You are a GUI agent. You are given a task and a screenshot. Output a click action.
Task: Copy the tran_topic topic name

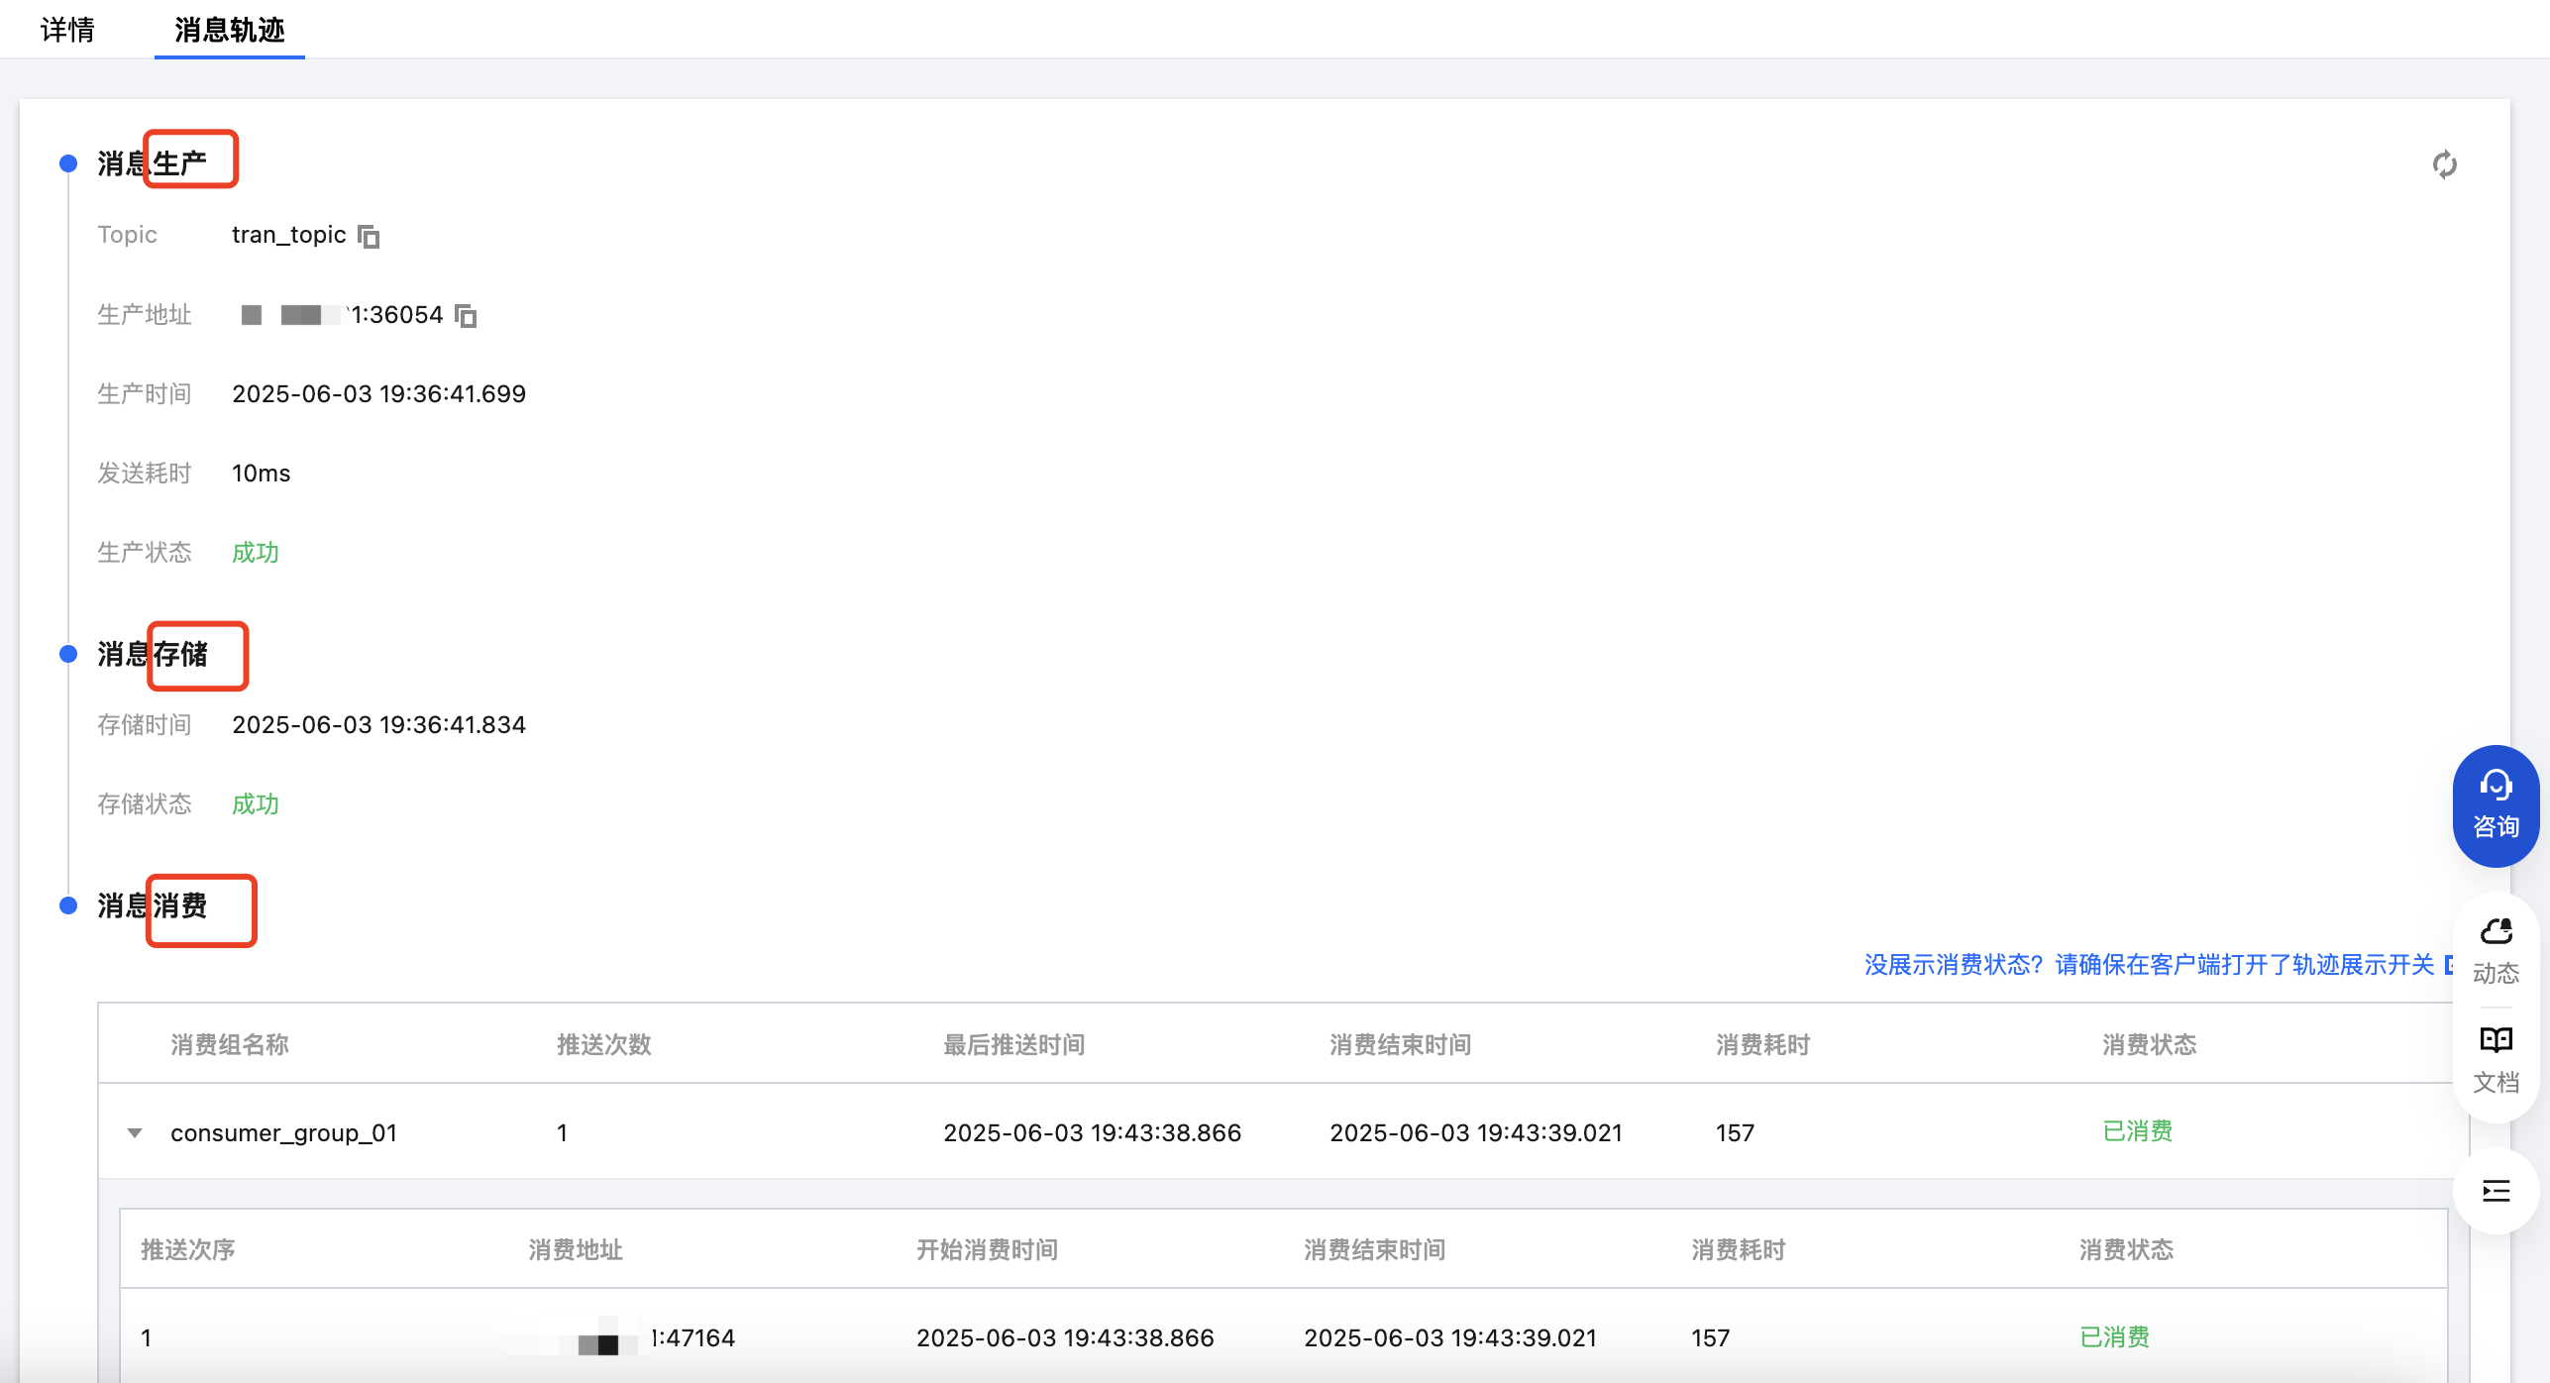[x=369, y=236]
